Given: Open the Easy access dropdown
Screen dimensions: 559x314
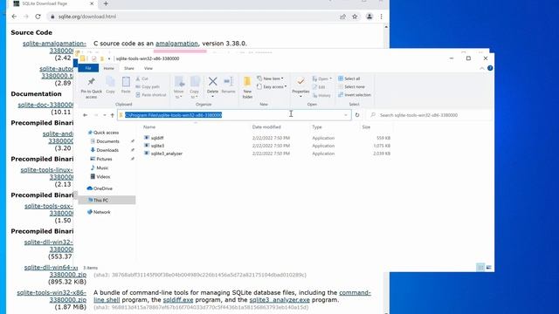Looking at the screenshot, I should (272, 87).
